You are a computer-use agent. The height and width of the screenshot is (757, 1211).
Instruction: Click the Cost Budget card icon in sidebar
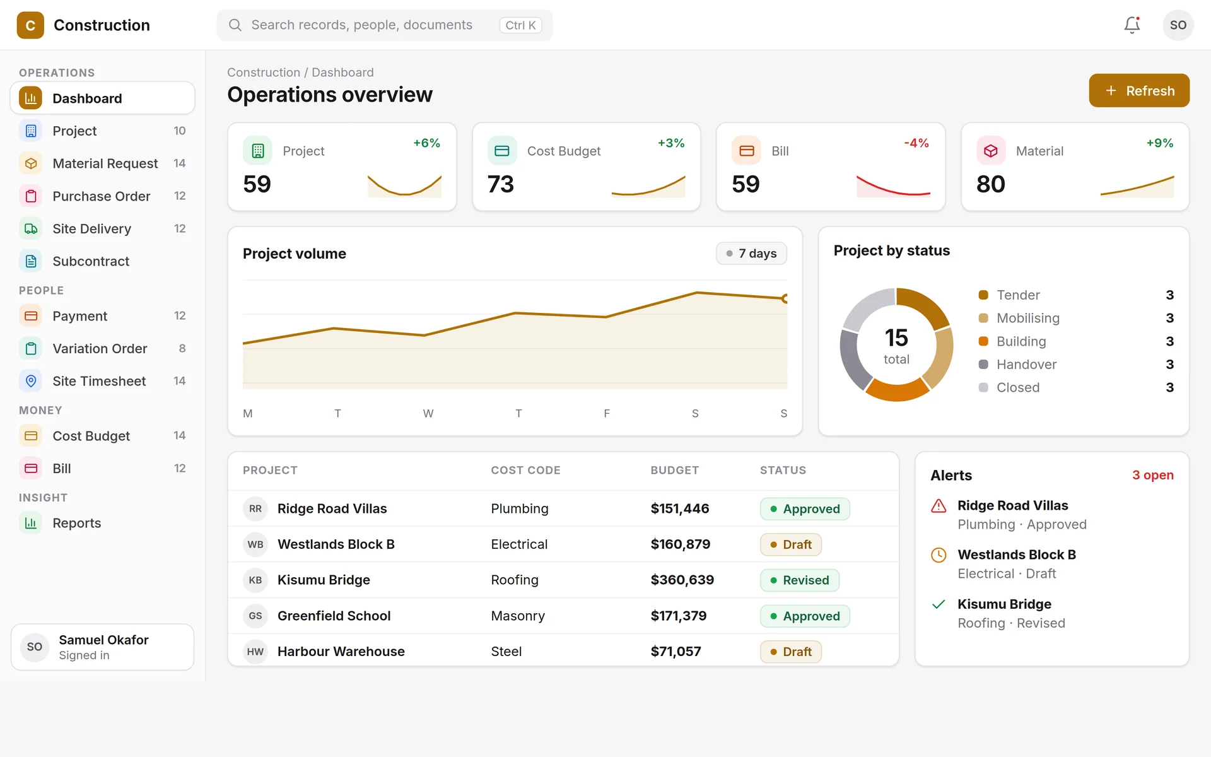(x=31, y=436)
